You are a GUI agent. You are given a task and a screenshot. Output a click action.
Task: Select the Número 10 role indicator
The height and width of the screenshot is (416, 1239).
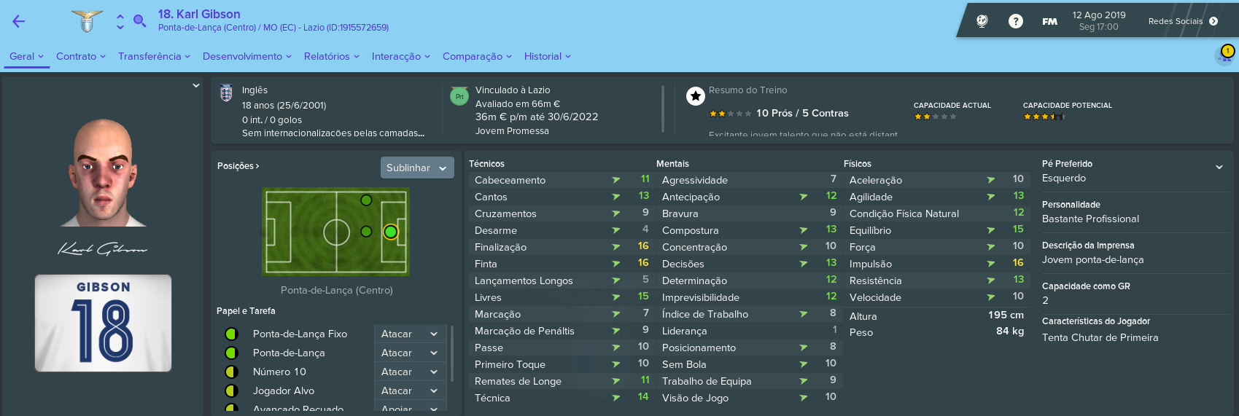click(x=231, y=372)
